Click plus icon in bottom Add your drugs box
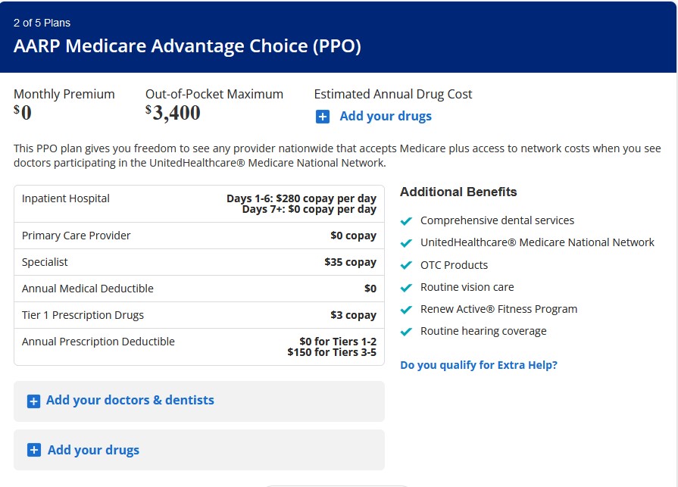This screenshot has width=678, height=487. [34, 450]
